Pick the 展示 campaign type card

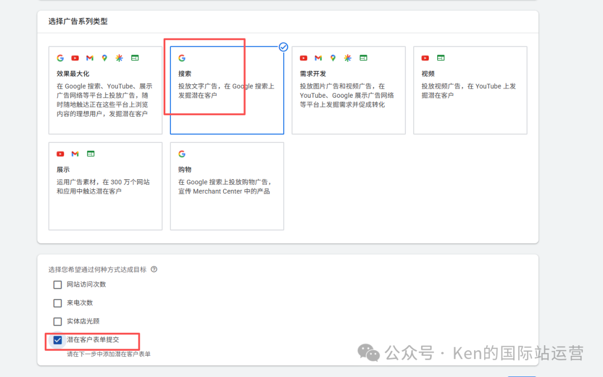(x=106, y=186)
